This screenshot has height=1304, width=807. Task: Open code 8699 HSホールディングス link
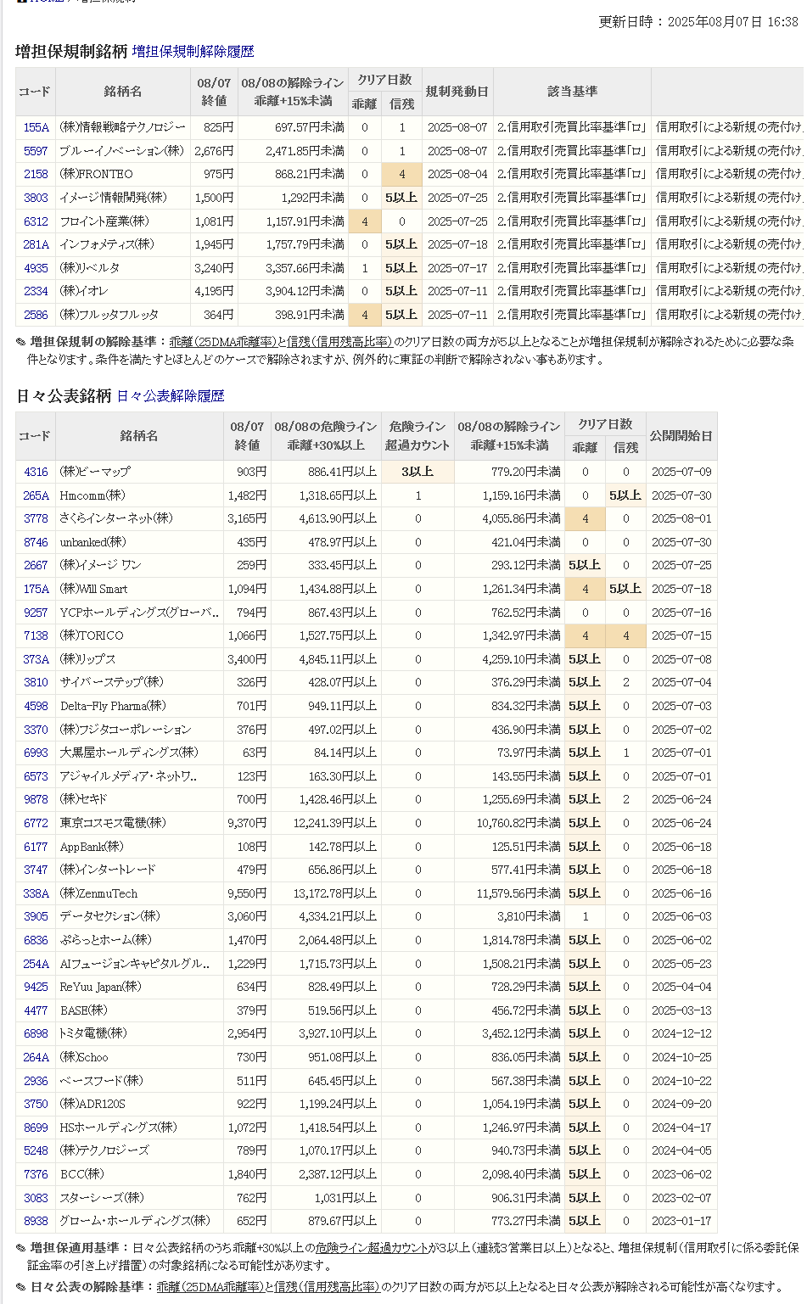pos(36,1128)
